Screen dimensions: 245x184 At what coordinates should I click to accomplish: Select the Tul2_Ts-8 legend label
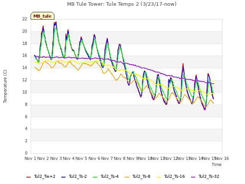(x=141, y=176)
